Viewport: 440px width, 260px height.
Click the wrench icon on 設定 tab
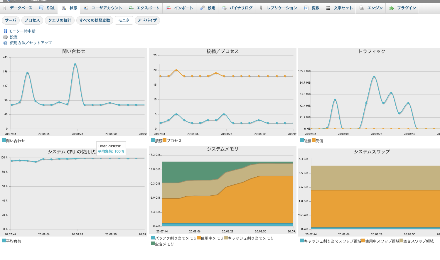(x=202, y=8)
